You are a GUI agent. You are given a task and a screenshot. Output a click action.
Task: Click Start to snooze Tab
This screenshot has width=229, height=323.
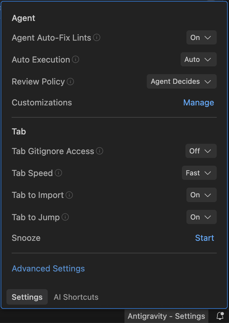point(204,238)
